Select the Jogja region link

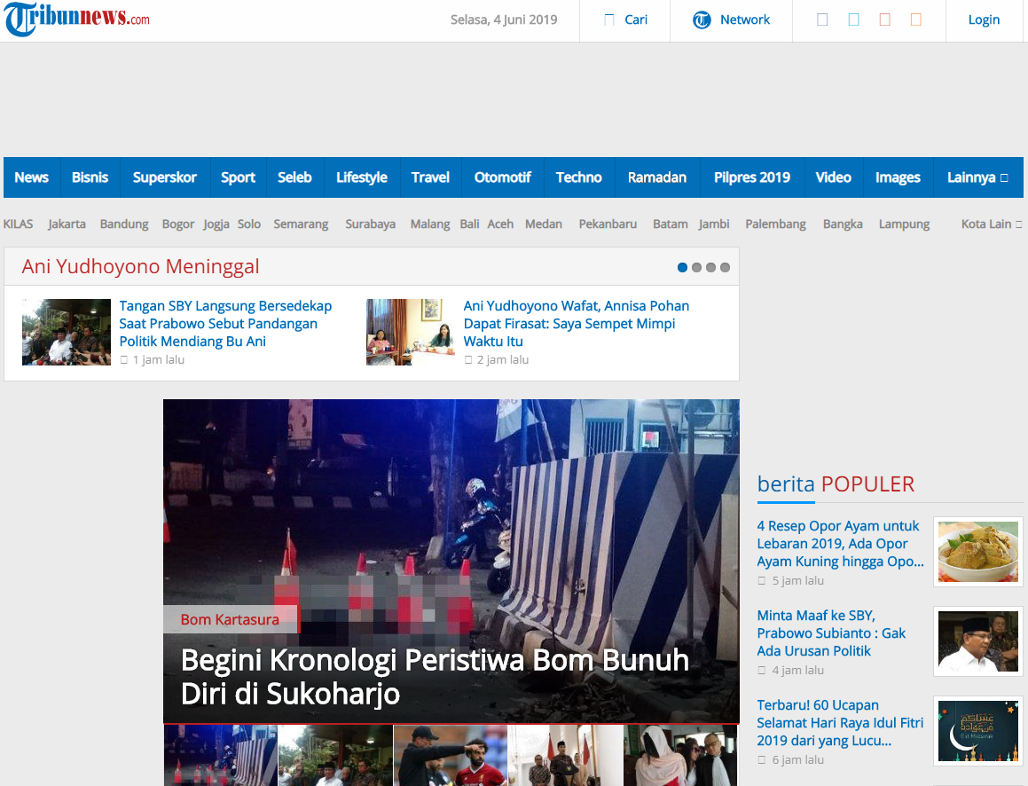click(x=216, y=224)
